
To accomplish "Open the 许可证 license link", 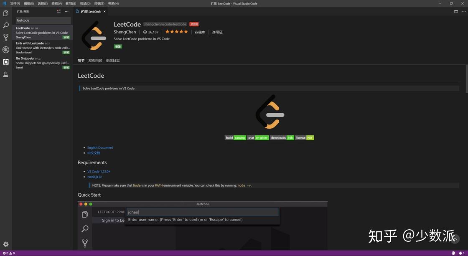I will (x=217, y=32).
